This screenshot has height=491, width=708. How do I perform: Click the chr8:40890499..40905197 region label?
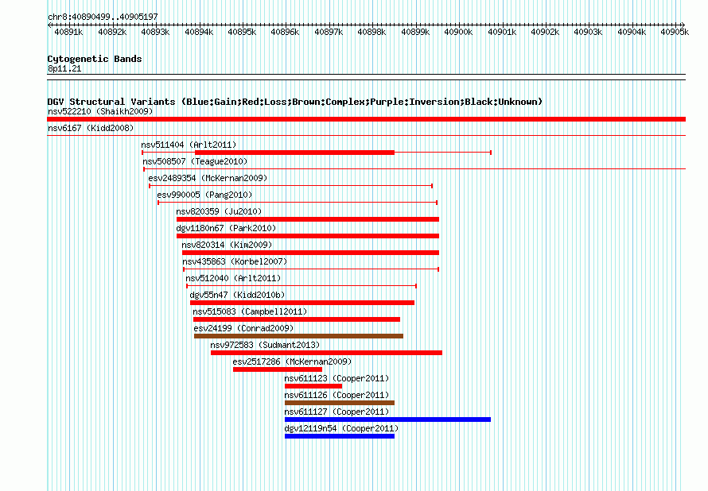pyautogui.click(x=103, y=17)
